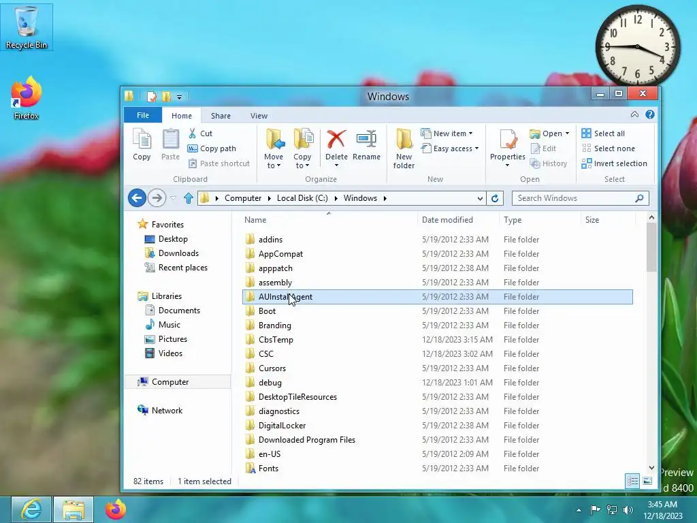Screen dimensions: 697x523
Task: Switch to the Share ribbon tab
Action: (221, 116)
